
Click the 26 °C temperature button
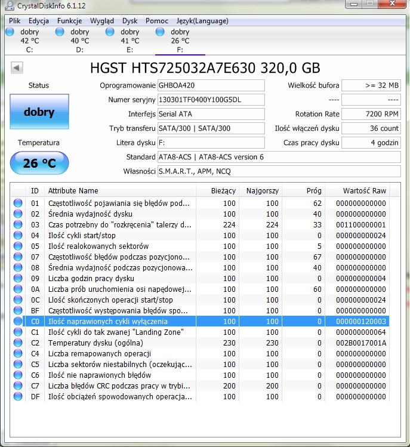39,163
